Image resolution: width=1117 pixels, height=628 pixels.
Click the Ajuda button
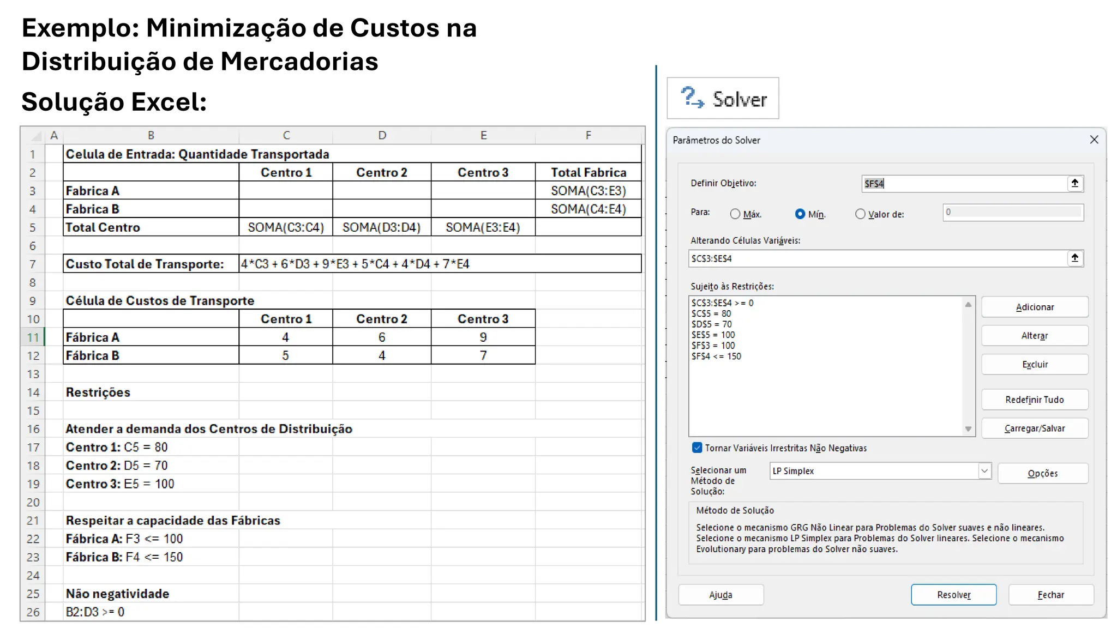click(x=721, y=595)
